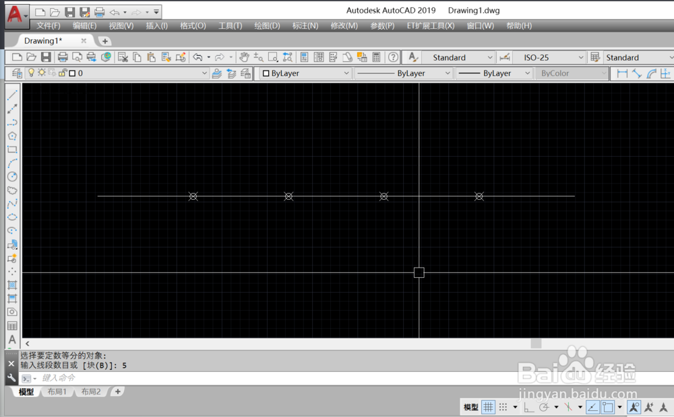Add a new drawing tab with plus
The image size is (674, 417).
[x=105, y=41]
